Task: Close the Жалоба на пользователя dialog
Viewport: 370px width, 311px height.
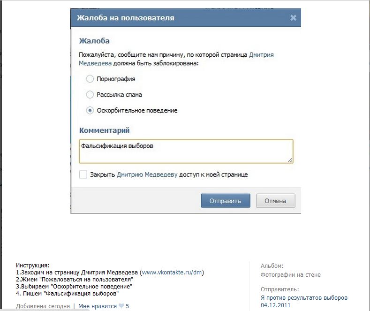Action: [x=293, y=18]
